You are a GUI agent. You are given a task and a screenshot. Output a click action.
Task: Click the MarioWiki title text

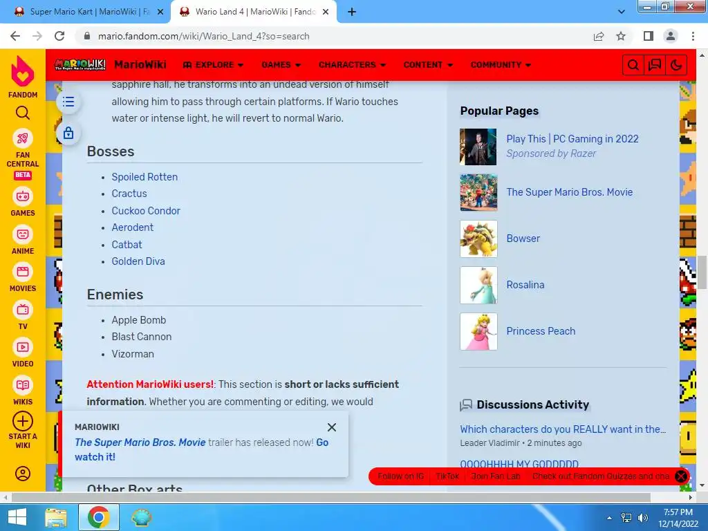pyautogui.click(x=140, y=65)
